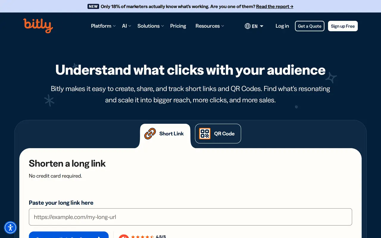
Task: Click the globe language icon
Action: tap(248, 26)
